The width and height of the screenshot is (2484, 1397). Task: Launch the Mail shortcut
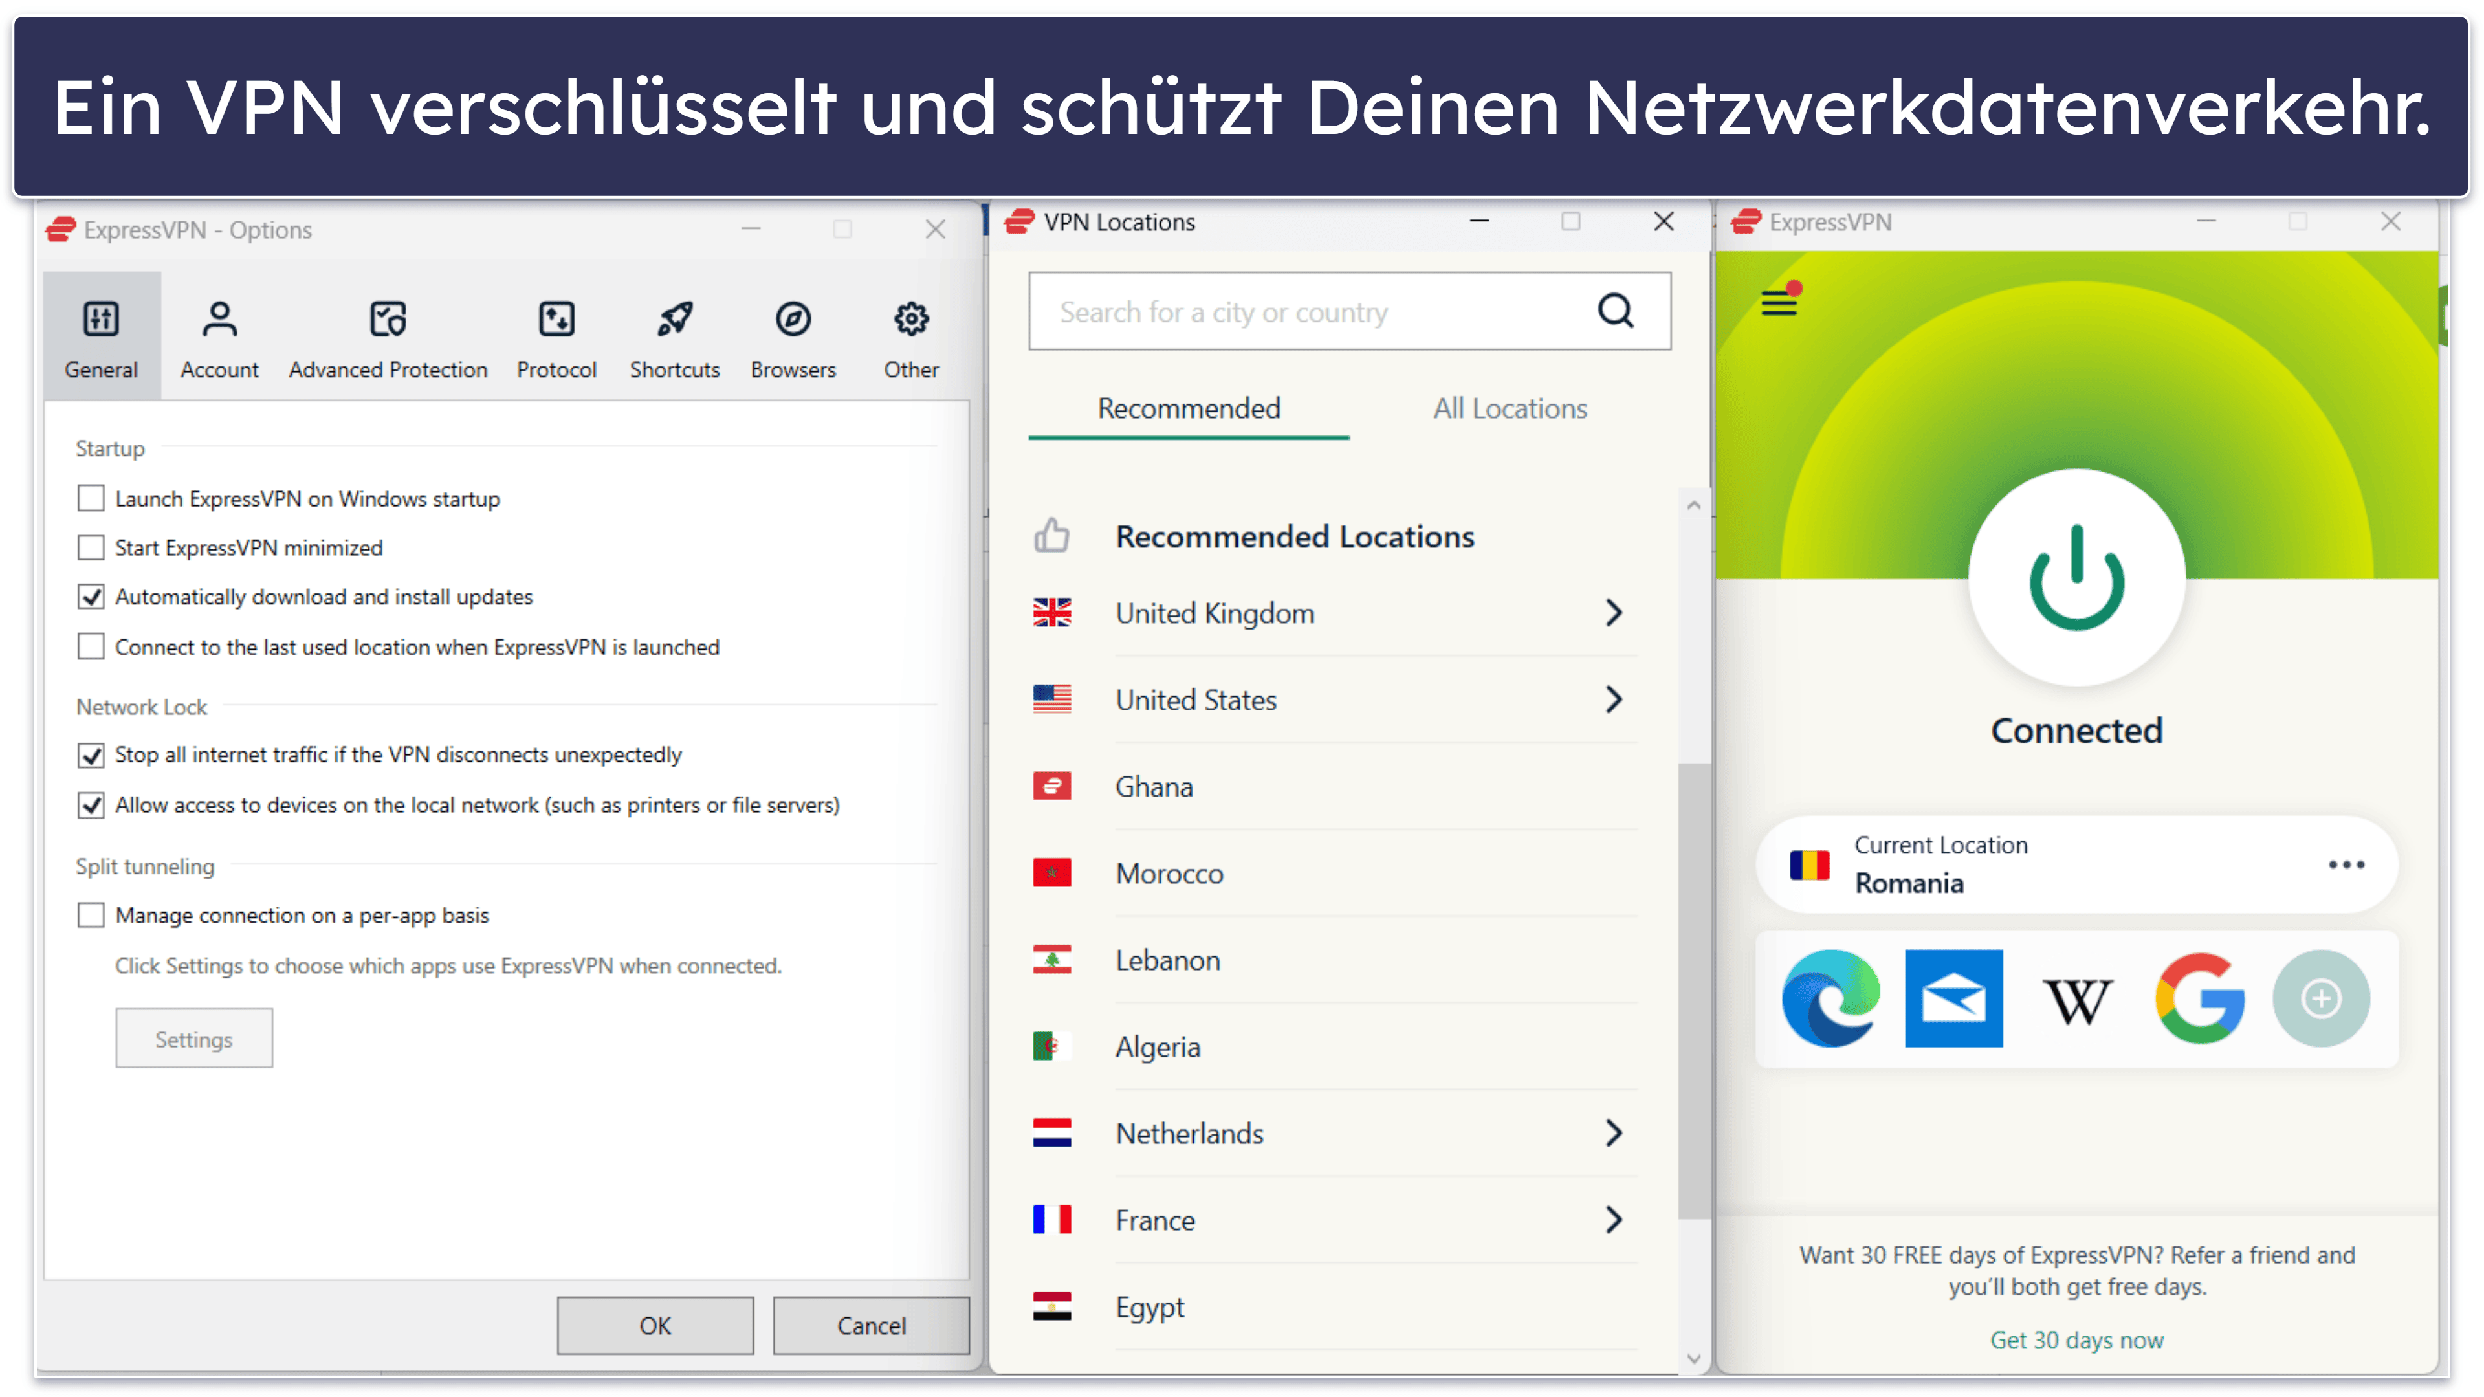click(1953, 998)
